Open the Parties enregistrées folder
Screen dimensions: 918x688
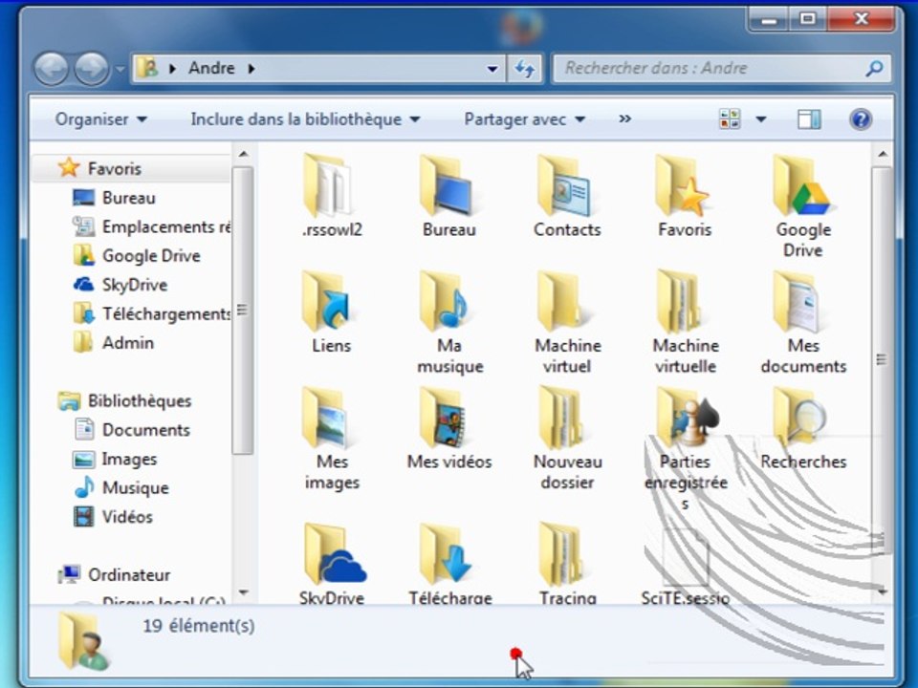[686, 449]
